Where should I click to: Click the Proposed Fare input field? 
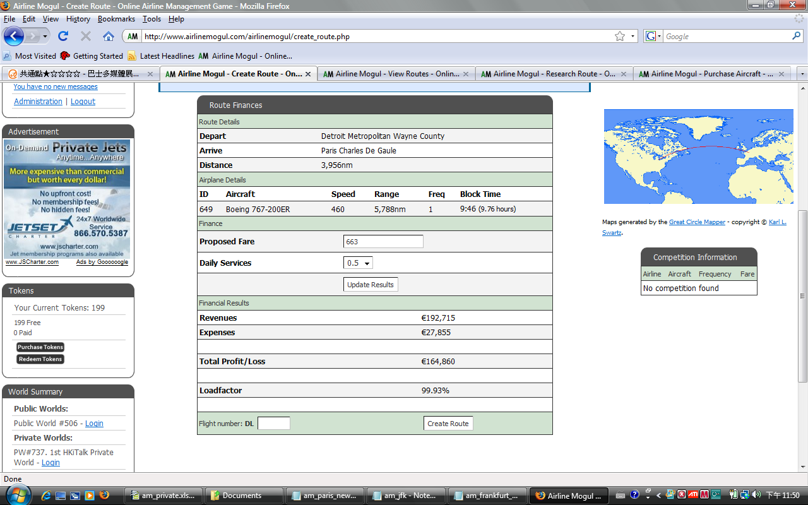pos(383,242)
